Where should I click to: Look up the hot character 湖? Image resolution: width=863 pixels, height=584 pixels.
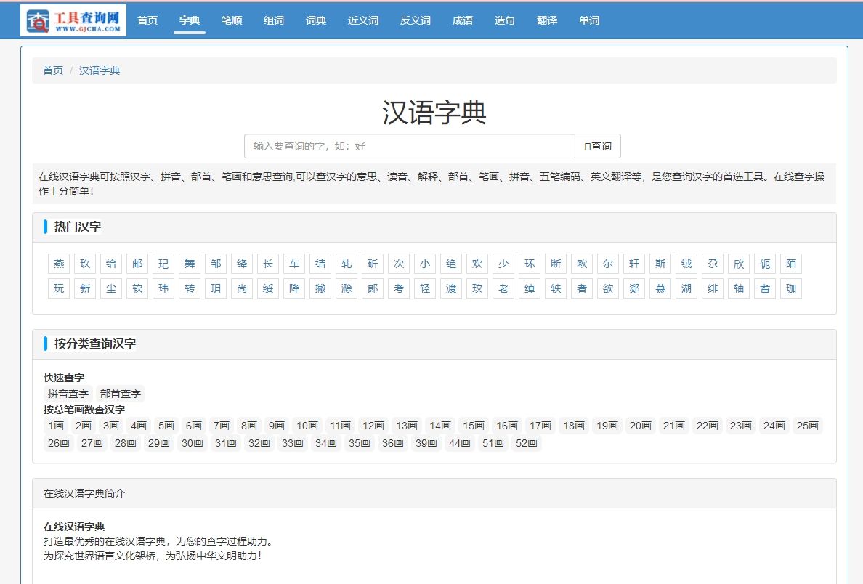pos(686,288)
